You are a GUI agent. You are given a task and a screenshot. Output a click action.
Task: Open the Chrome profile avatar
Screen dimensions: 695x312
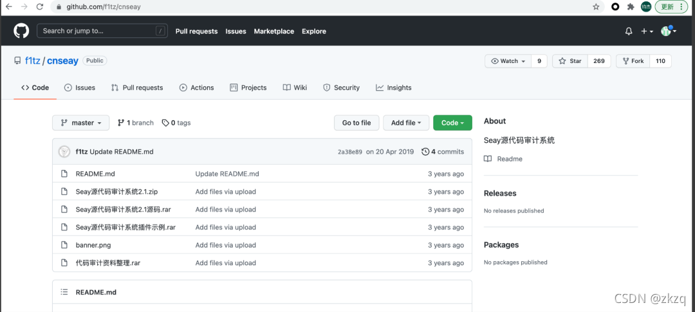coord(646,6)
